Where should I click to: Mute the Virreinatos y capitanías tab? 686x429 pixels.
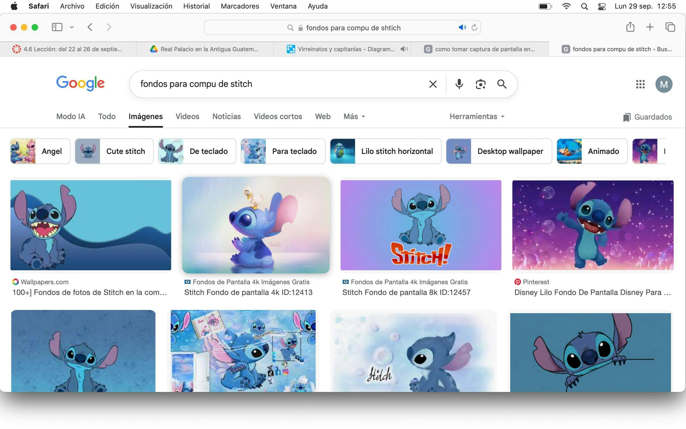tap(404, 49)
